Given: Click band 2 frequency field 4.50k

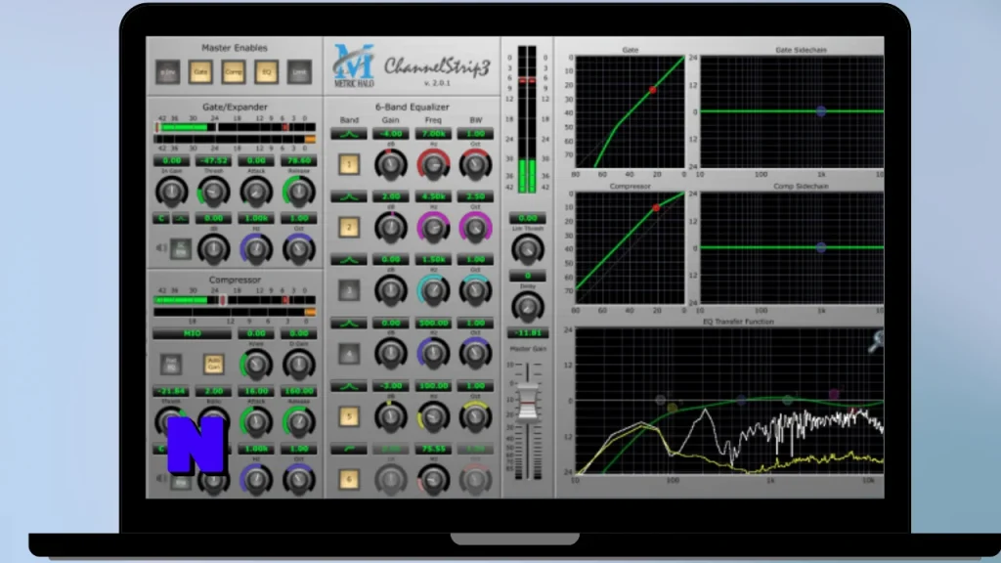Looking at the screenshot, I should coord(433,196).
